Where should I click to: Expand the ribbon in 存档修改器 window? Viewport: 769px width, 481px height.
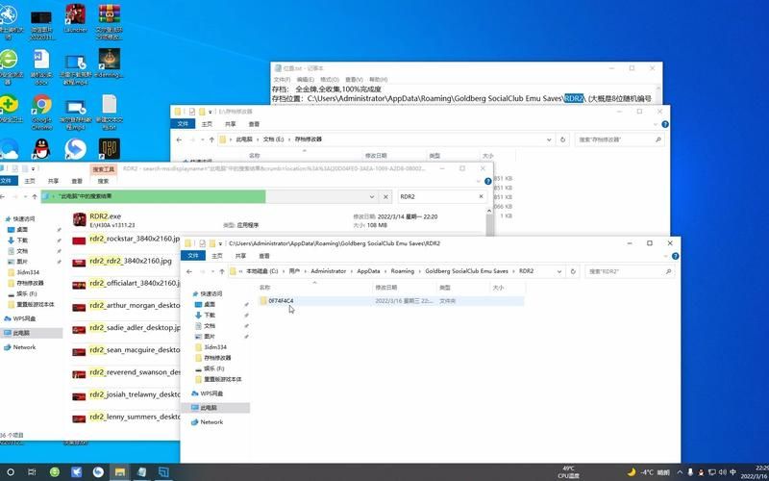pos(656,124)
